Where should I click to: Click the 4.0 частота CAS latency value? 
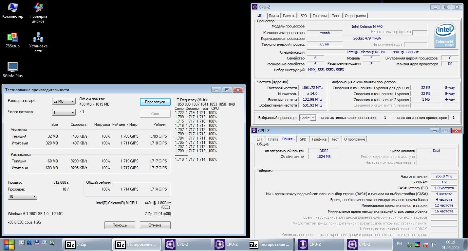pyautogui.click(x=444, y=188)
